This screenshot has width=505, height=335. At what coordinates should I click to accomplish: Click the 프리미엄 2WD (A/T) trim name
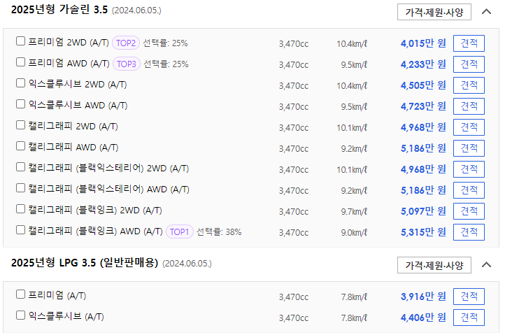coord(69,42)
